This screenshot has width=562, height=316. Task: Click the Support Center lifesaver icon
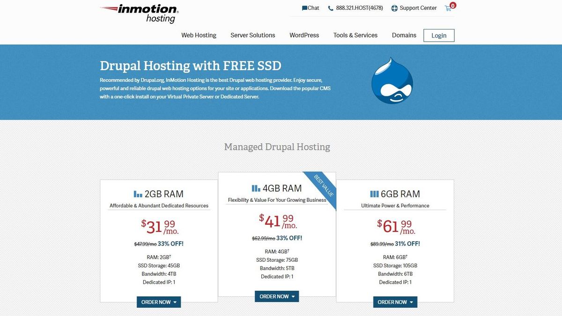click(394, 7)
